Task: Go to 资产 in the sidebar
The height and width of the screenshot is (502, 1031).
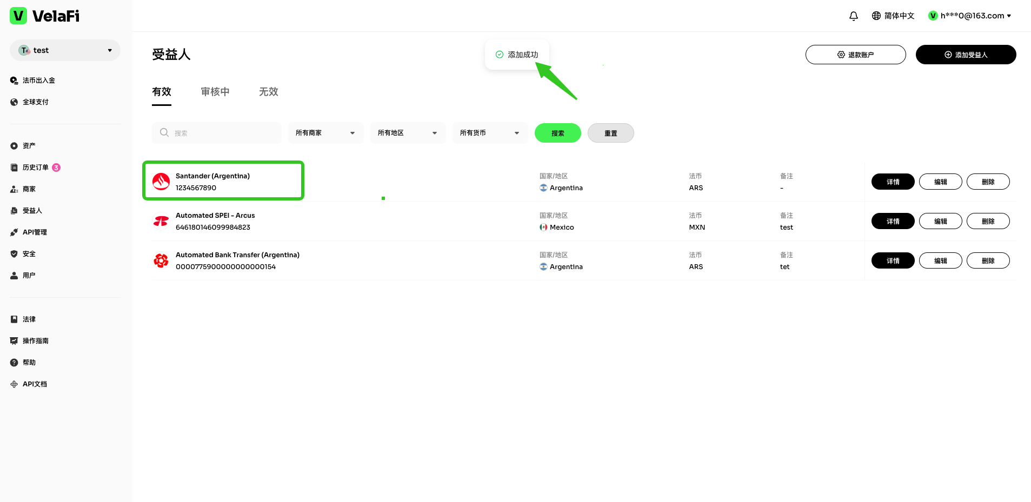Action: click(29, 146)
